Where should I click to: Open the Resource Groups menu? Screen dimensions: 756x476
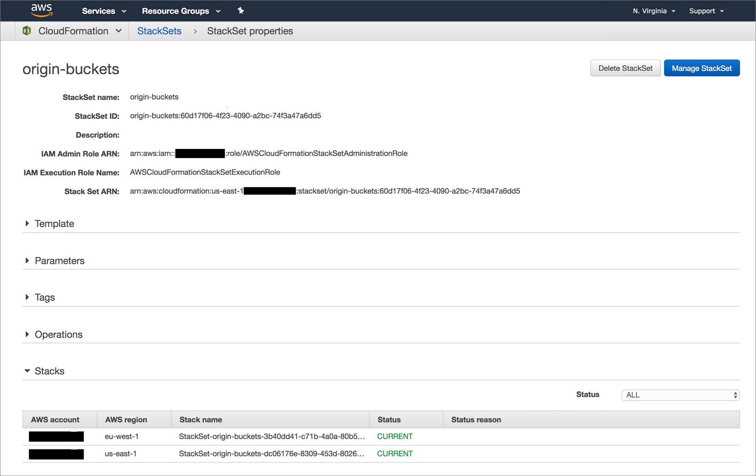coord(181,11)
